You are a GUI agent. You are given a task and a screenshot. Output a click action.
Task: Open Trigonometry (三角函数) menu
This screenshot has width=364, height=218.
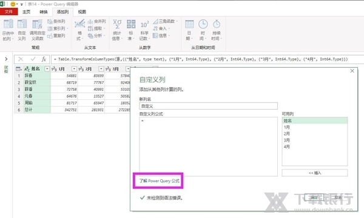click(165, 22)
